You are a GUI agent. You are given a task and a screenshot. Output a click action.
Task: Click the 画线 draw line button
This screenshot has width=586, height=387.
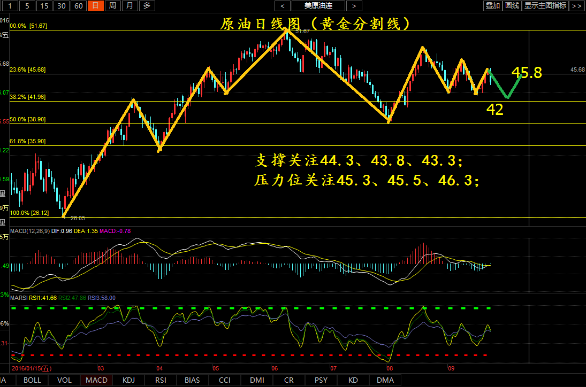click(x=512, y=6)
